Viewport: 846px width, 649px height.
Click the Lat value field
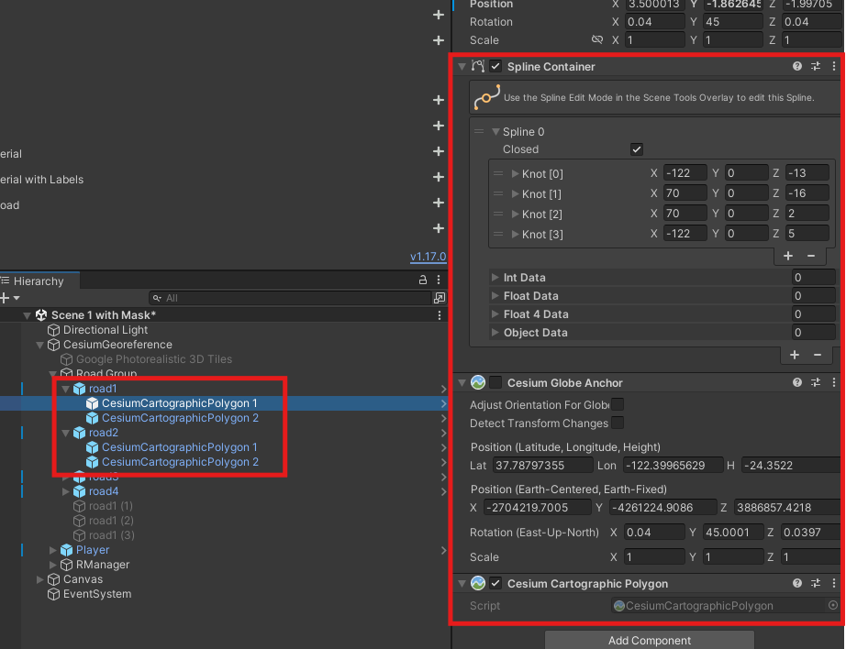coord(542,465)
